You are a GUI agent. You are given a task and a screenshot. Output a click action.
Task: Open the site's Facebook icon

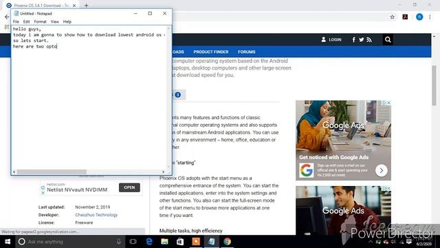pyautogui.click(x=353, y=40)
